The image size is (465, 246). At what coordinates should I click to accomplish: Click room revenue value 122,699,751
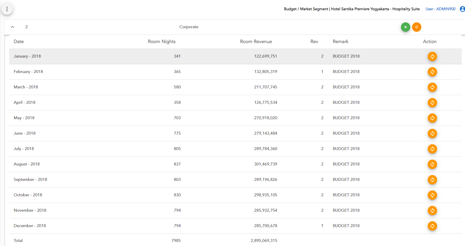coord(266,56)
